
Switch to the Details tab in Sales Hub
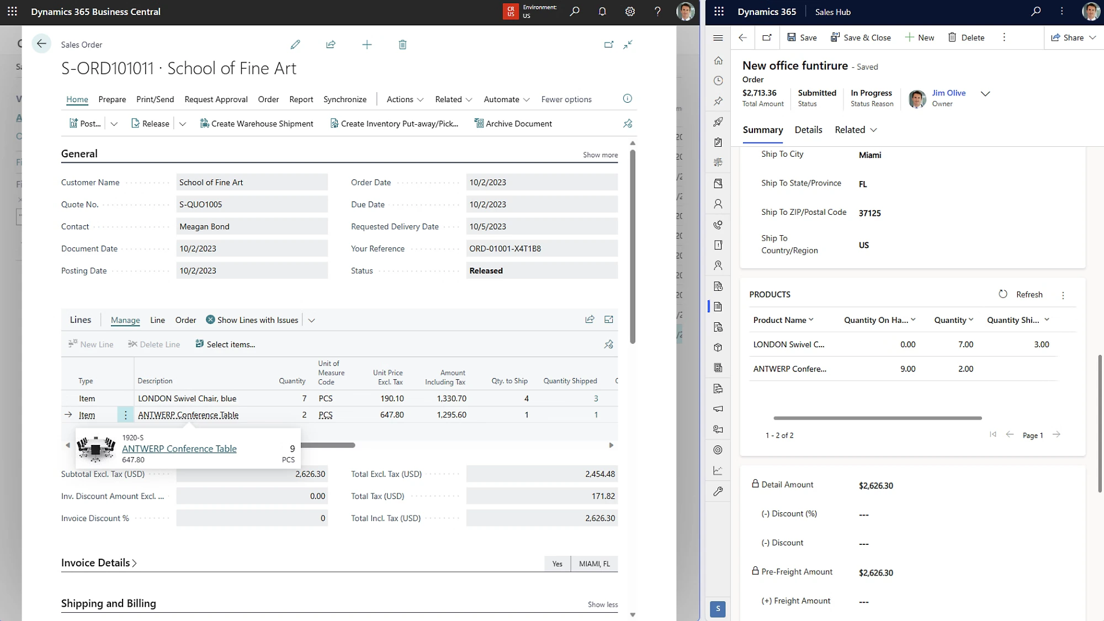[808, 130]
